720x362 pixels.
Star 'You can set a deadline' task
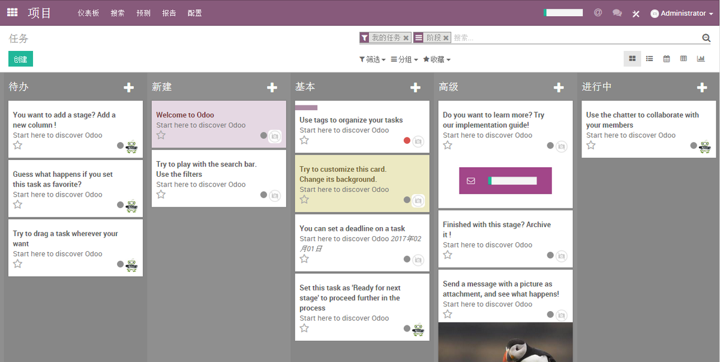pyautogui.click(x=304, y=259)
